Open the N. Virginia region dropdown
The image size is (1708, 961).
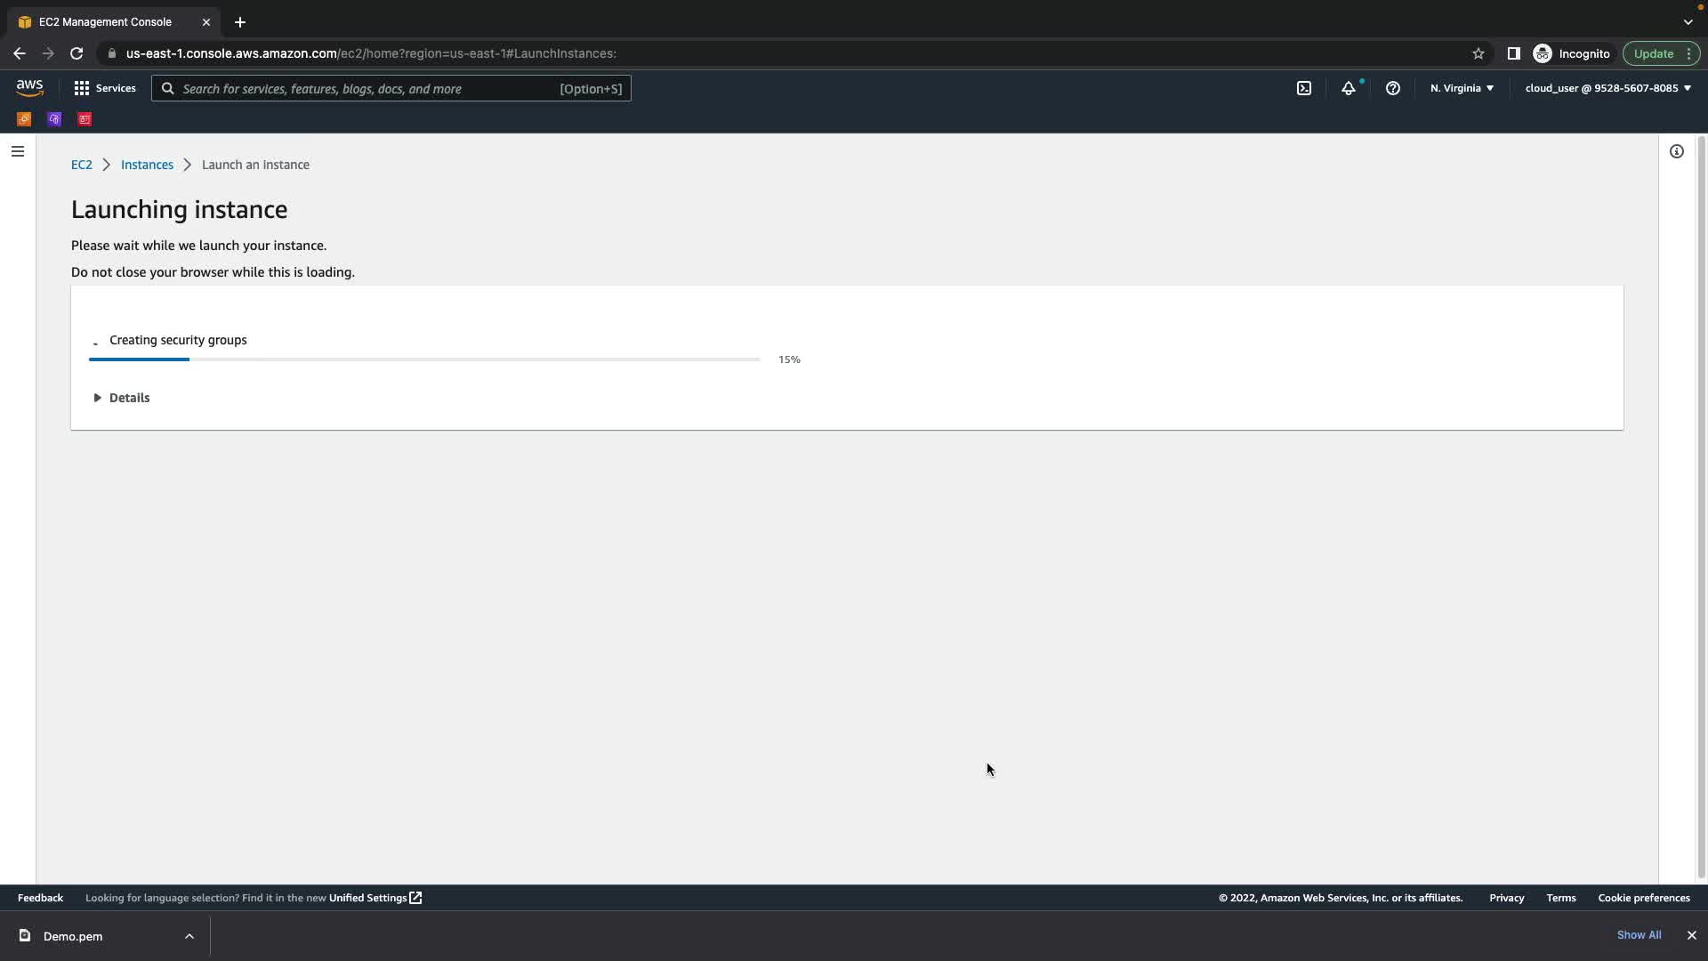click(x=1462, y=88)
